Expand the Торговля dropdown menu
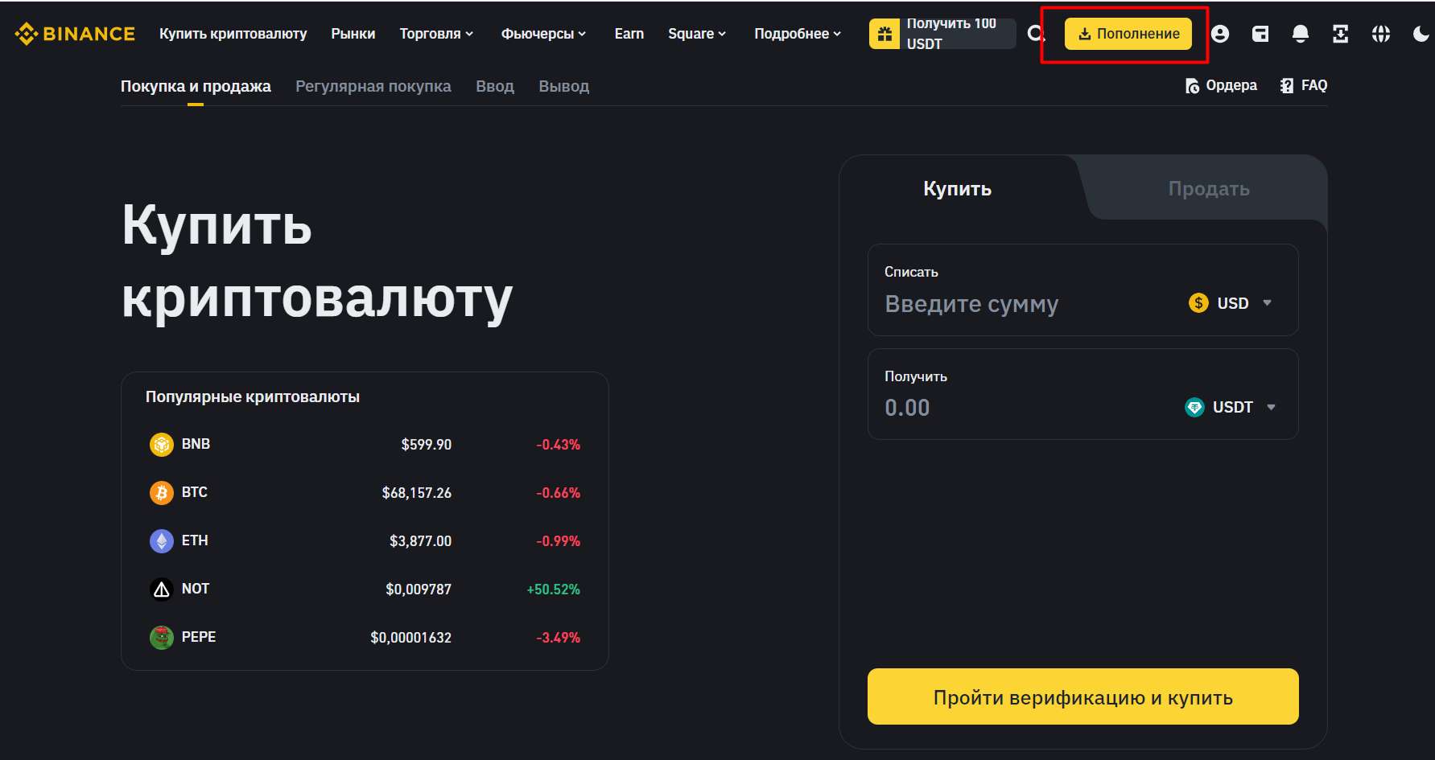This screenshot has height=760, width=1435. point(437,34)
